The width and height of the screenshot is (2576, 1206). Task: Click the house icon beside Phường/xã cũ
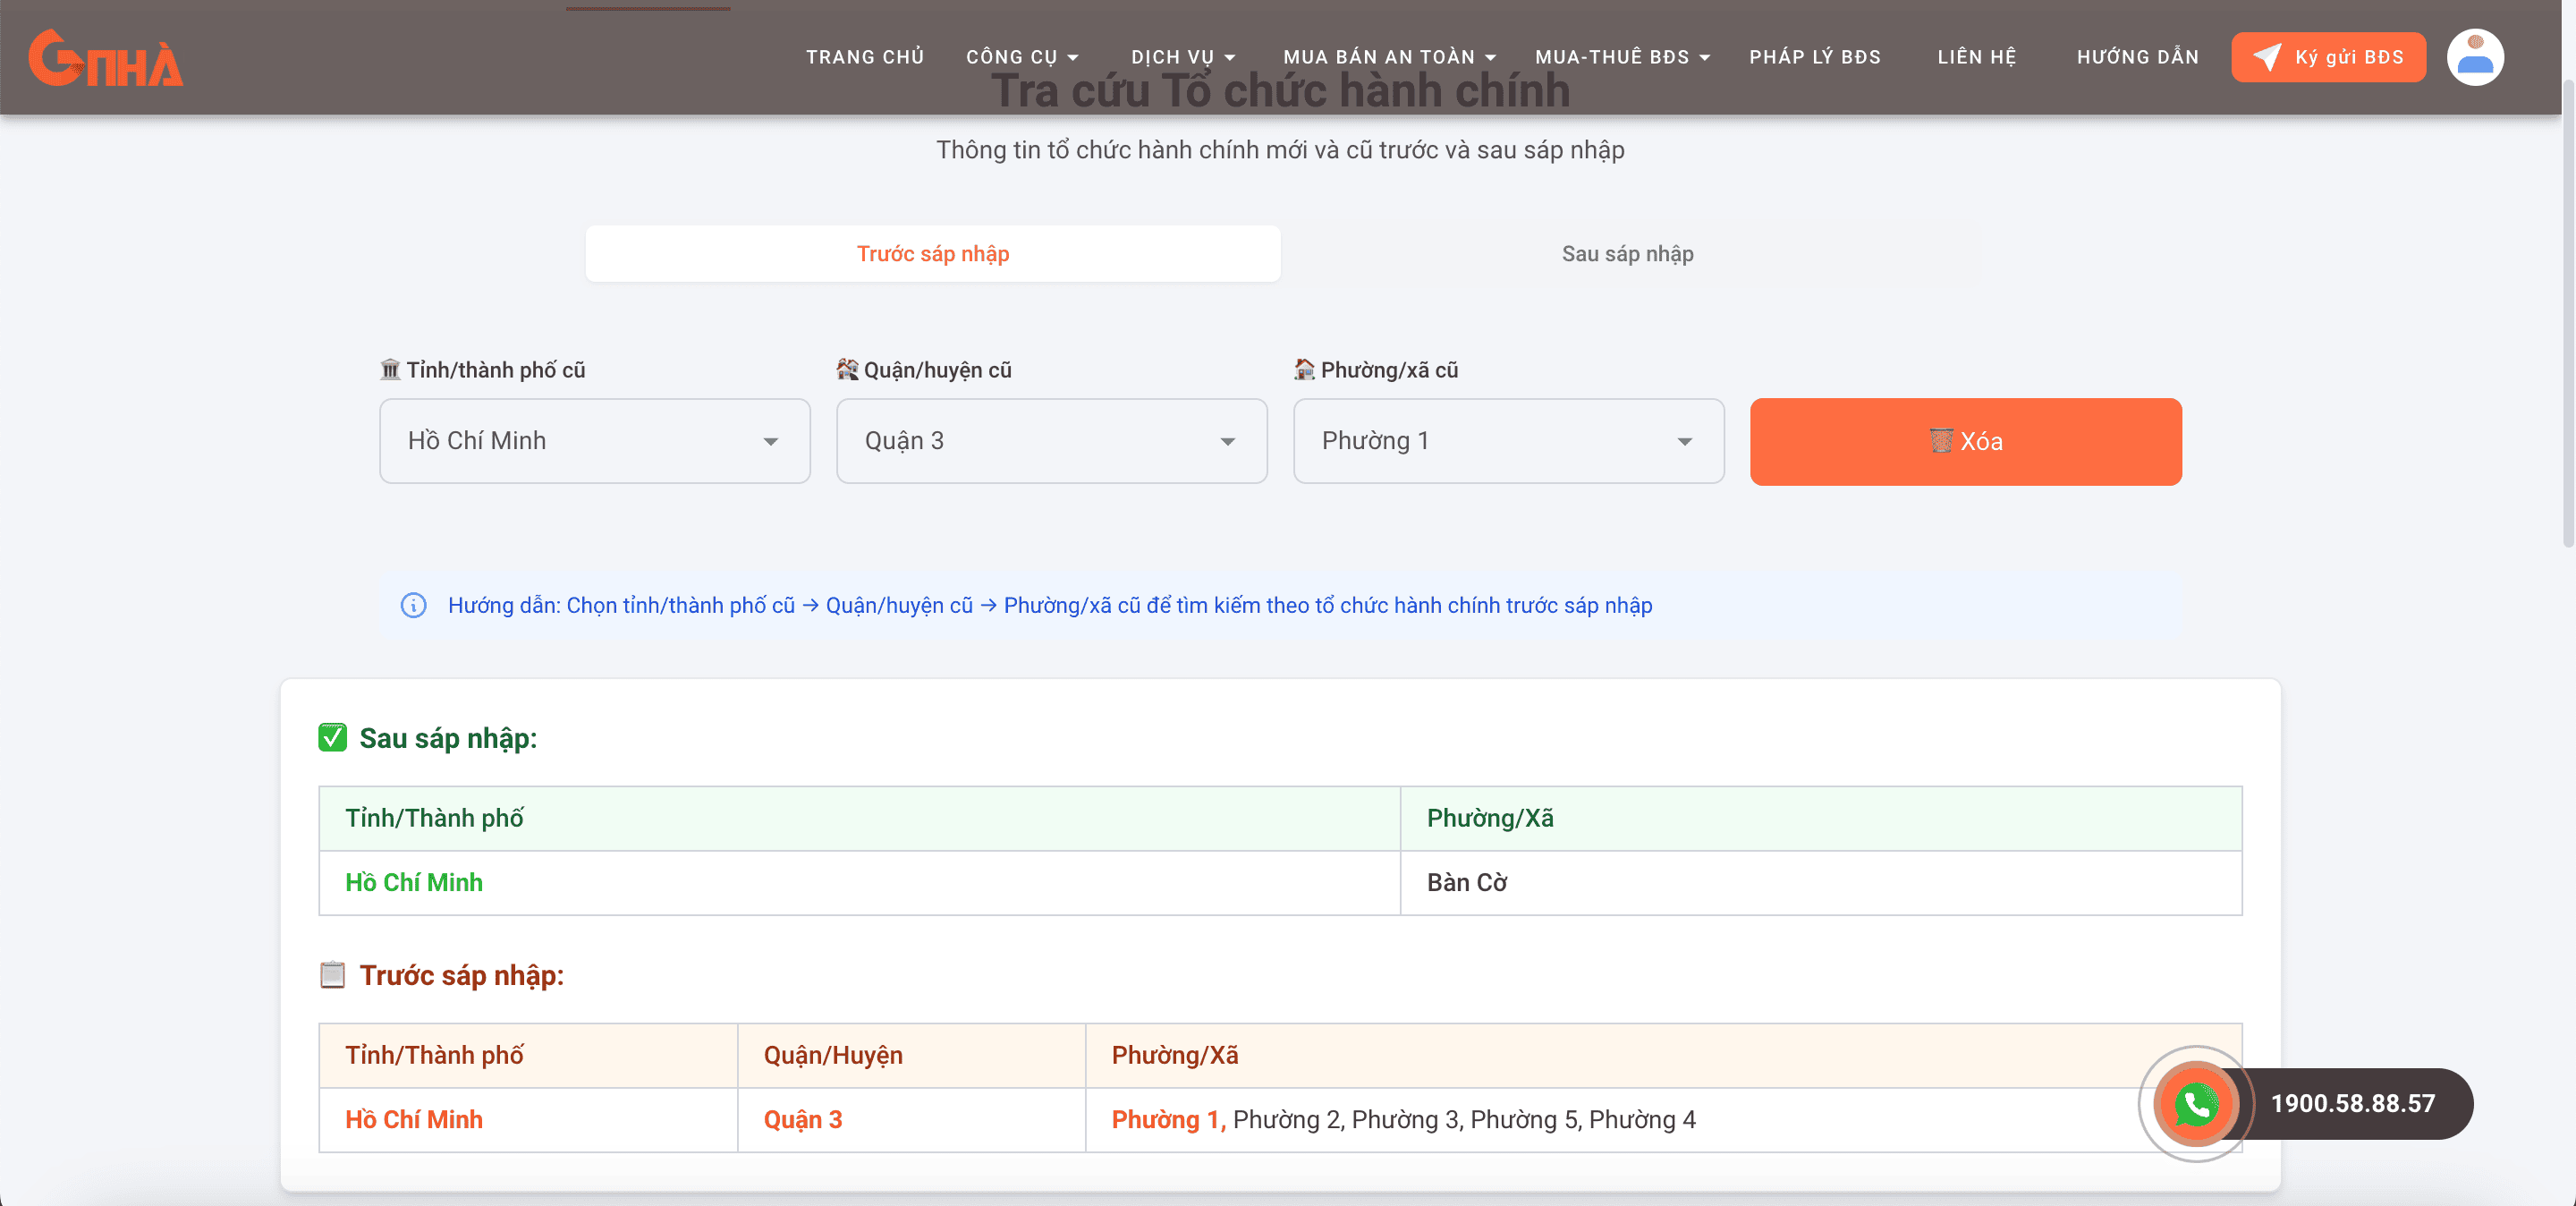1304,370
